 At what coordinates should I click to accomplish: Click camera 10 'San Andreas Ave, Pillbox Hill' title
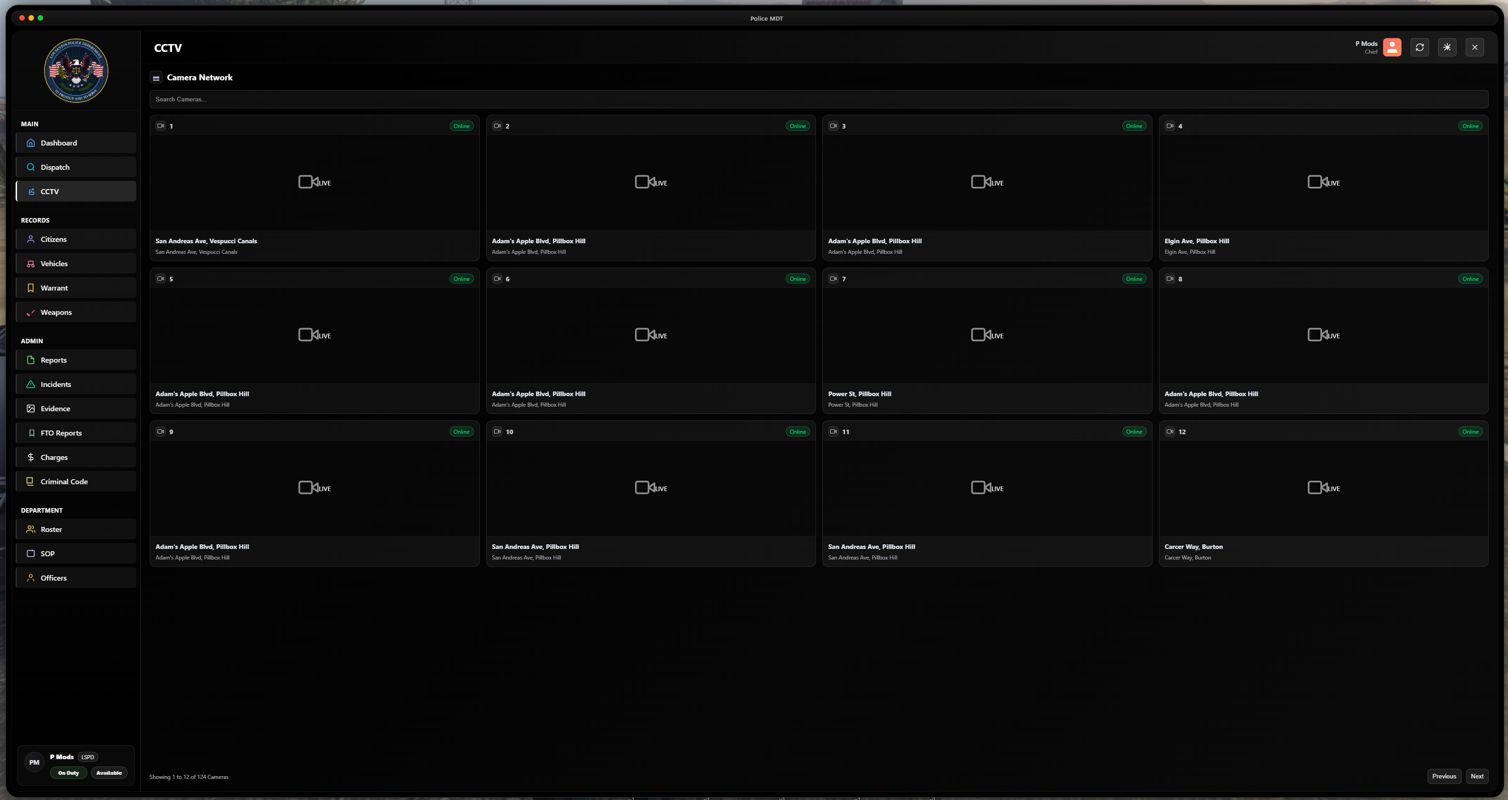click(x=535, y=547)
